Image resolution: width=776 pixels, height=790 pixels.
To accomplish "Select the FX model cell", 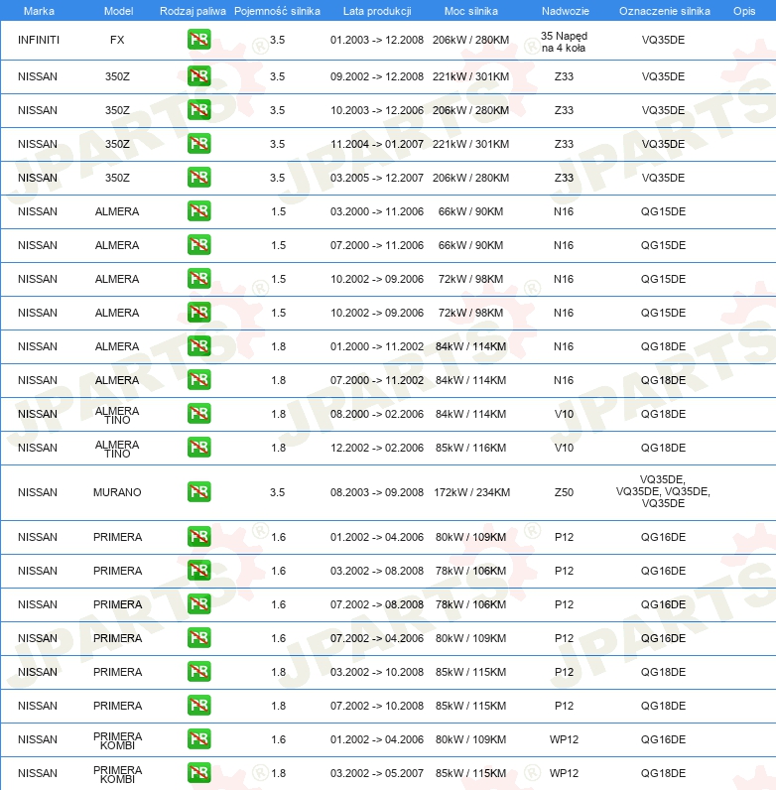I will tap(117, 40).
